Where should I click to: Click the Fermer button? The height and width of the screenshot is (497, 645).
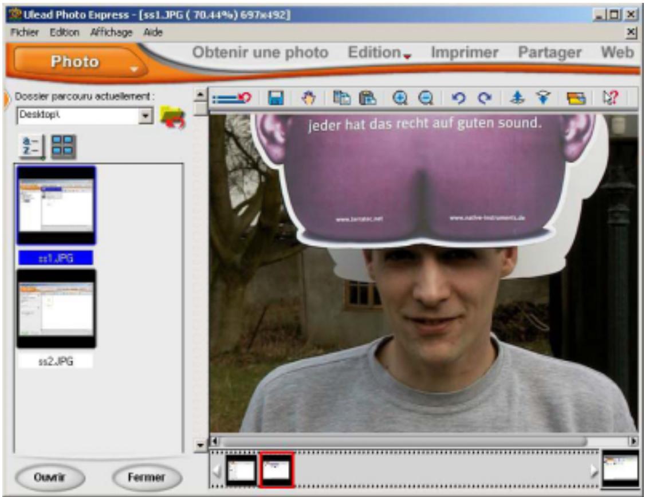click(x=147, y=478)
